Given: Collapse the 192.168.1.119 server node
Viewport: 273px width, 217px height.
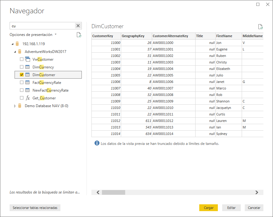Looking at the screenshot, I should click(x=12, y=44).
